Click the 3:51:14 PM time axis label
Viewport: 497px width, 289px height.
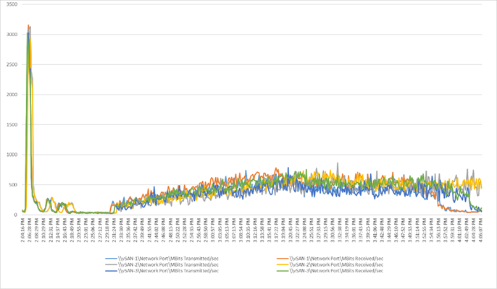pos(417,230)
